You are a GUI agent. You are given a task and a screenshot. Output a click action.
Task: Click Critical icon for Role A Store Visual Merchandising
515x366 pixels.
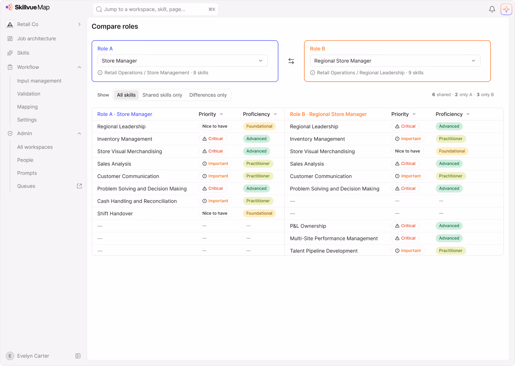pyautogui.click(x=205, y=151)
